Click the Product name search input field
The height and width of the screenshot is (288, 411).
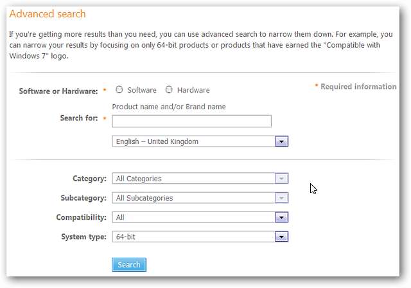click(191, 122)
